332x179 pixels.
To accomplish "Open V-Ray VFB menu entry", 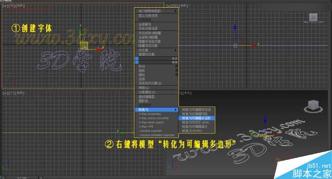I will click(146, 127).
